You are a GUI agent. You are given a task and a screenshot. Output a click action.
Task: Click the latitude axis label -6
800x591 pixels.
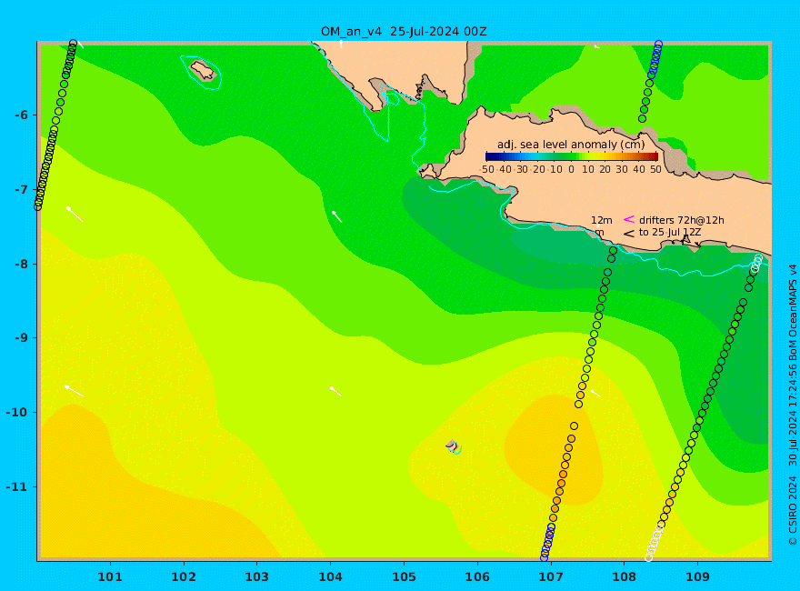pos(21,115)
